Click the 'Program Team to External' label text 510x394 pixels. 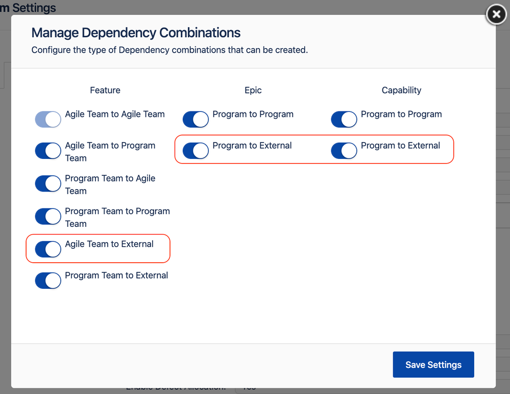click(116, 275)
